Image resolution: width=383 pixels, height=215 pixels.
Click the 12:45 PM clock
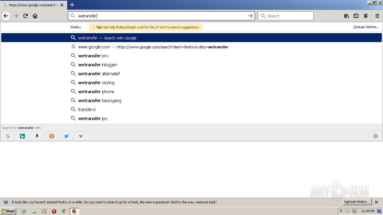point(368,211)
